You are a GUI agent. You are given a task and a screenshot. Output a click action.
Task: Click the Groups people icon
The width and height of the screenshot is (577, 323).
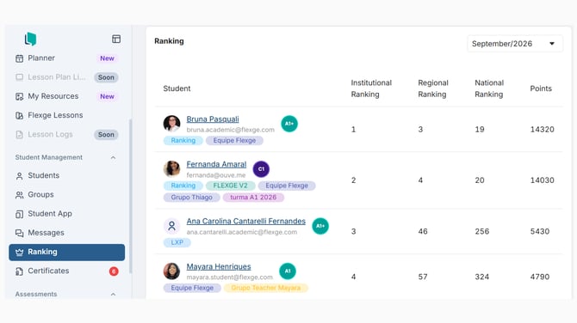coord(20,195)
